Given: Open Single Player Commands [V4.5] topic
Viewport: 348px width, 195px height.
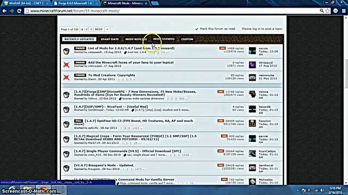Looking at the screenshot, I should (128, 151).
